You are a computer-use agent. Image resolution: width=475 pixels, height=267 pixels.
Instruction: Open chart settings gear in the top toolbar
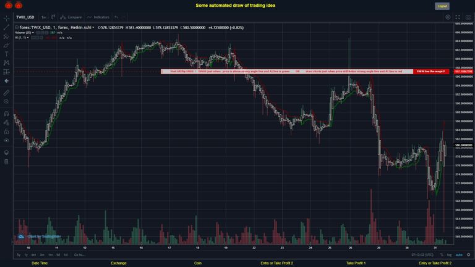[448, 17]
